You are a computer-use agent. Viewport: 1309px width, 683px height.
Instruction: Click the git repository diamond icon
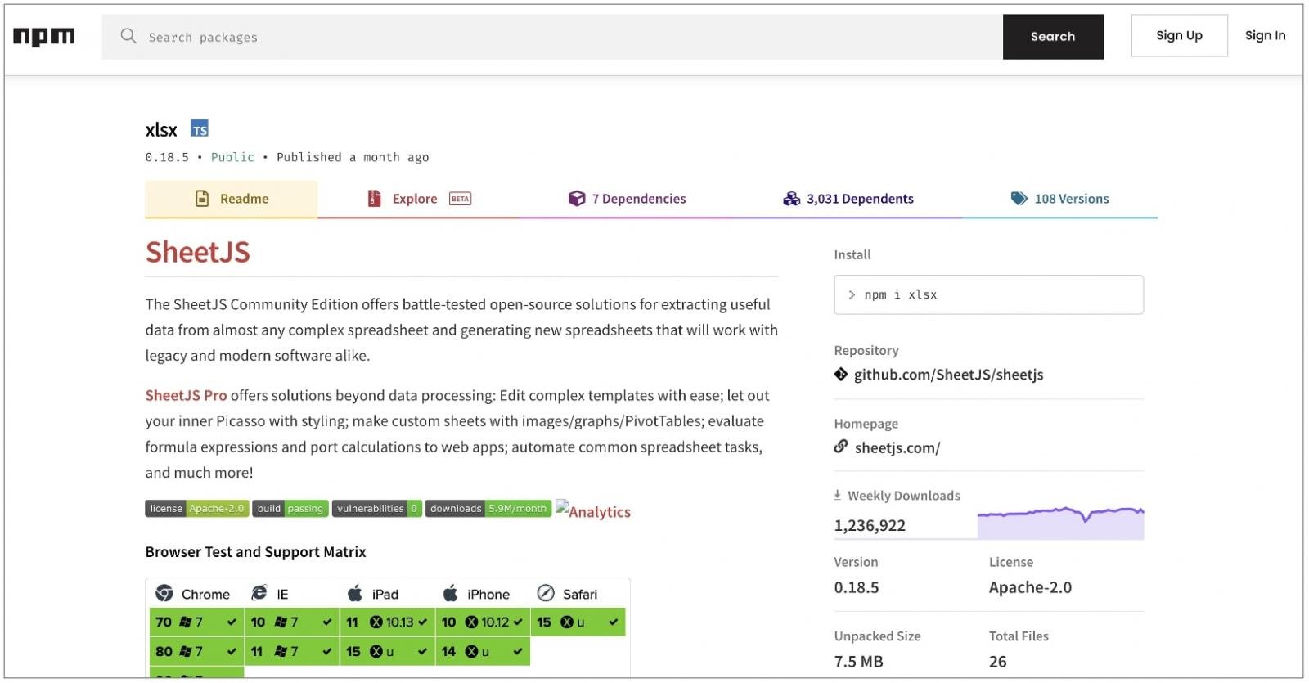click(841, 374)
